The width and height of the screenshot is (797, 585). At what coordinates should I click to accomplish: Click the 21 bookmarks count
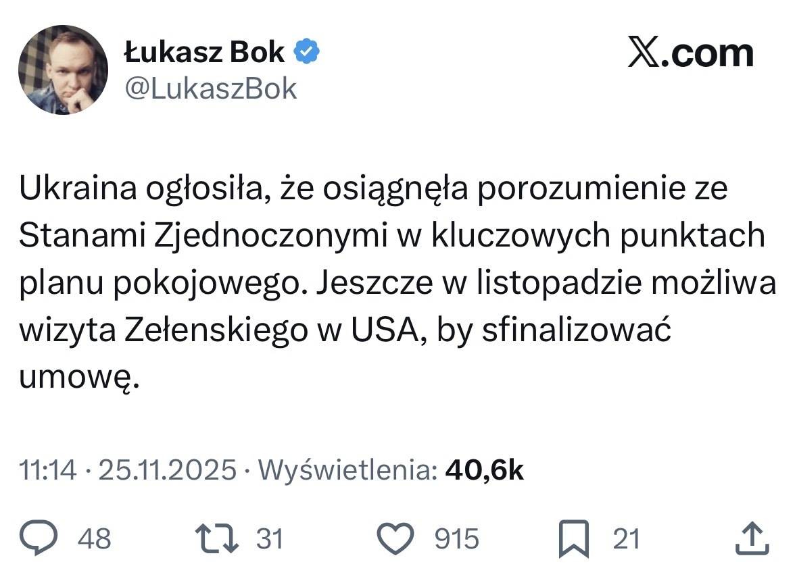coord(626,540)
